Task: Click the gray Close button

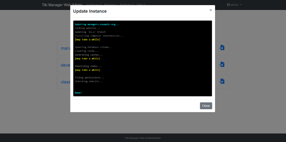Action: click(206, 106)
